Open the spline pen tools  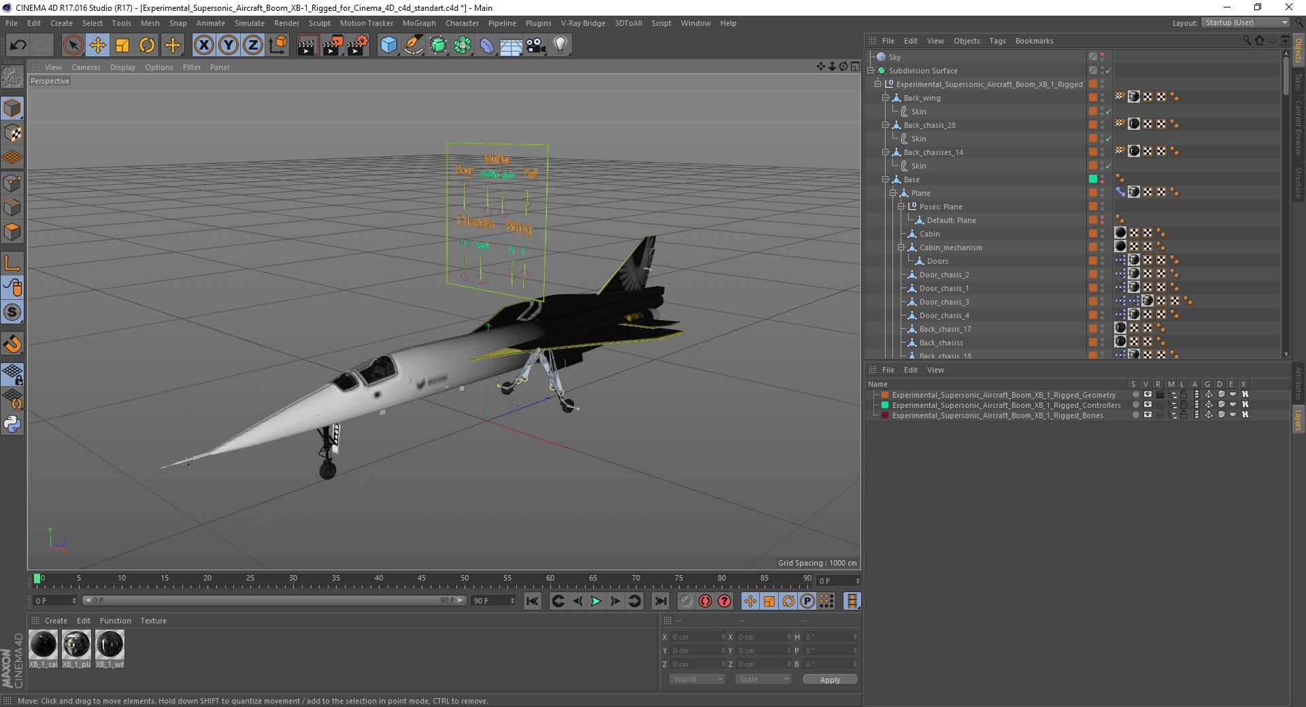pos(414,46)
